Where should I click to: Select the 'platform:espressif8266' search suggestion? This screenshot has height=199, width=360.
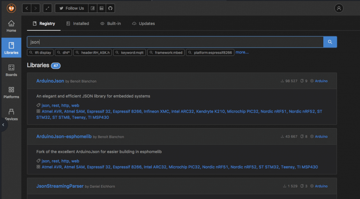coord(210,52)
